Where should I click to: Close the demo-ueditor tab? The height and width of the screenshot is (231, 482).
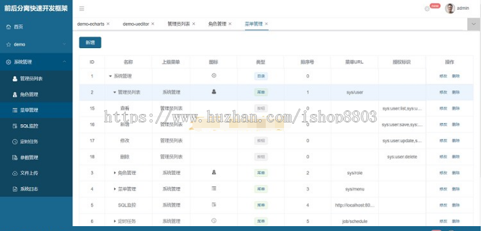click(153, 24)
